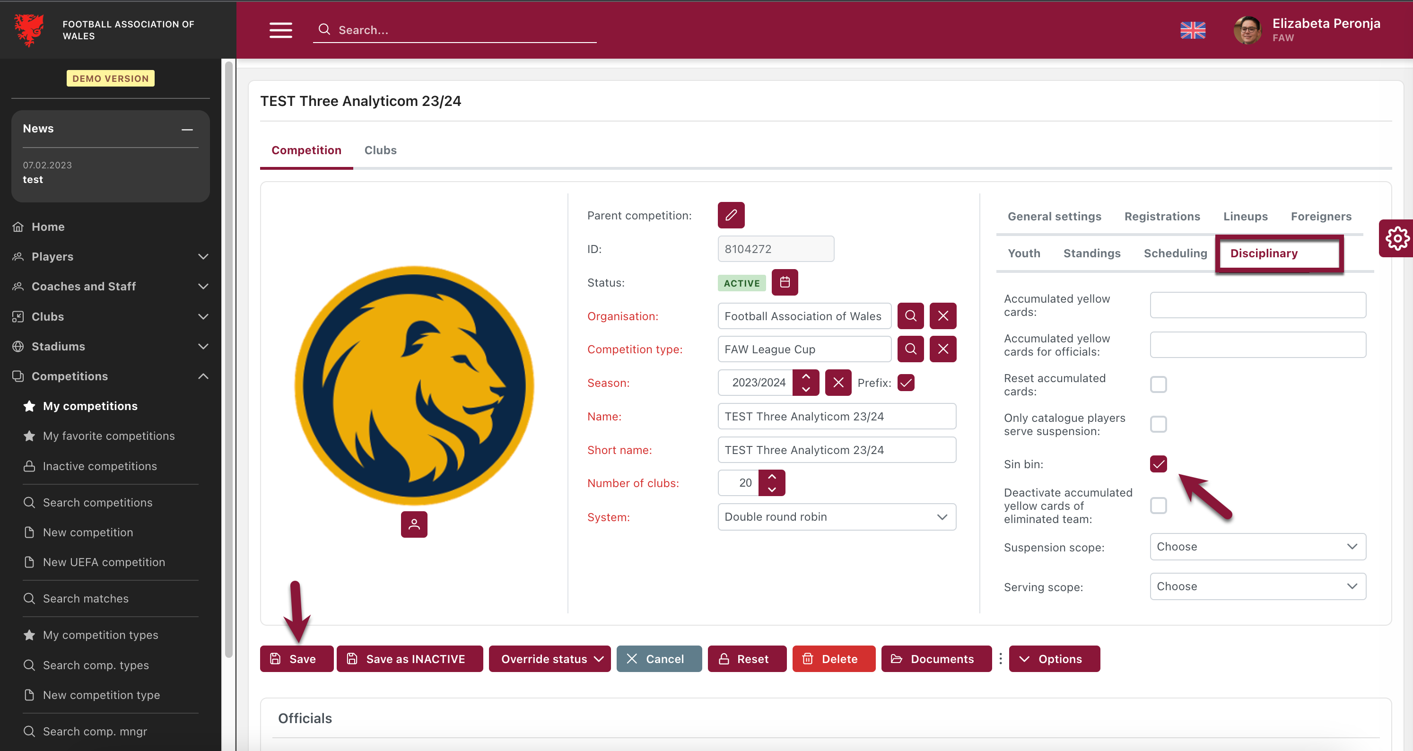Image resolution: width=1413 pixels, height=751 pixels.
Task: Click the user icon below lion logo
Action: 414,524
